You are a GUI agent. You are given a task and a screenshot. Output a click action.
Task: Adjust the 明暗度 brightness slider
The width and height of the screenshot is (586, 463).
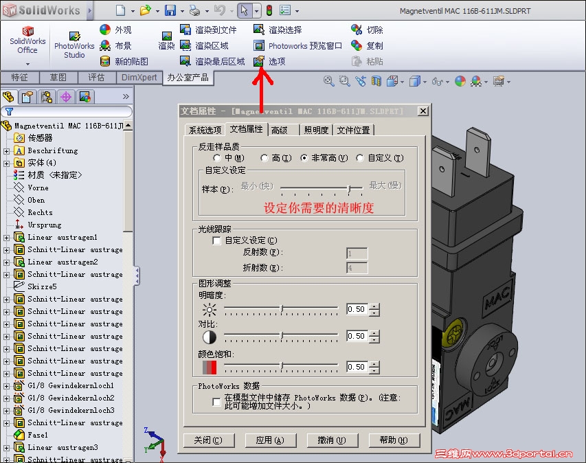point(281,309)
